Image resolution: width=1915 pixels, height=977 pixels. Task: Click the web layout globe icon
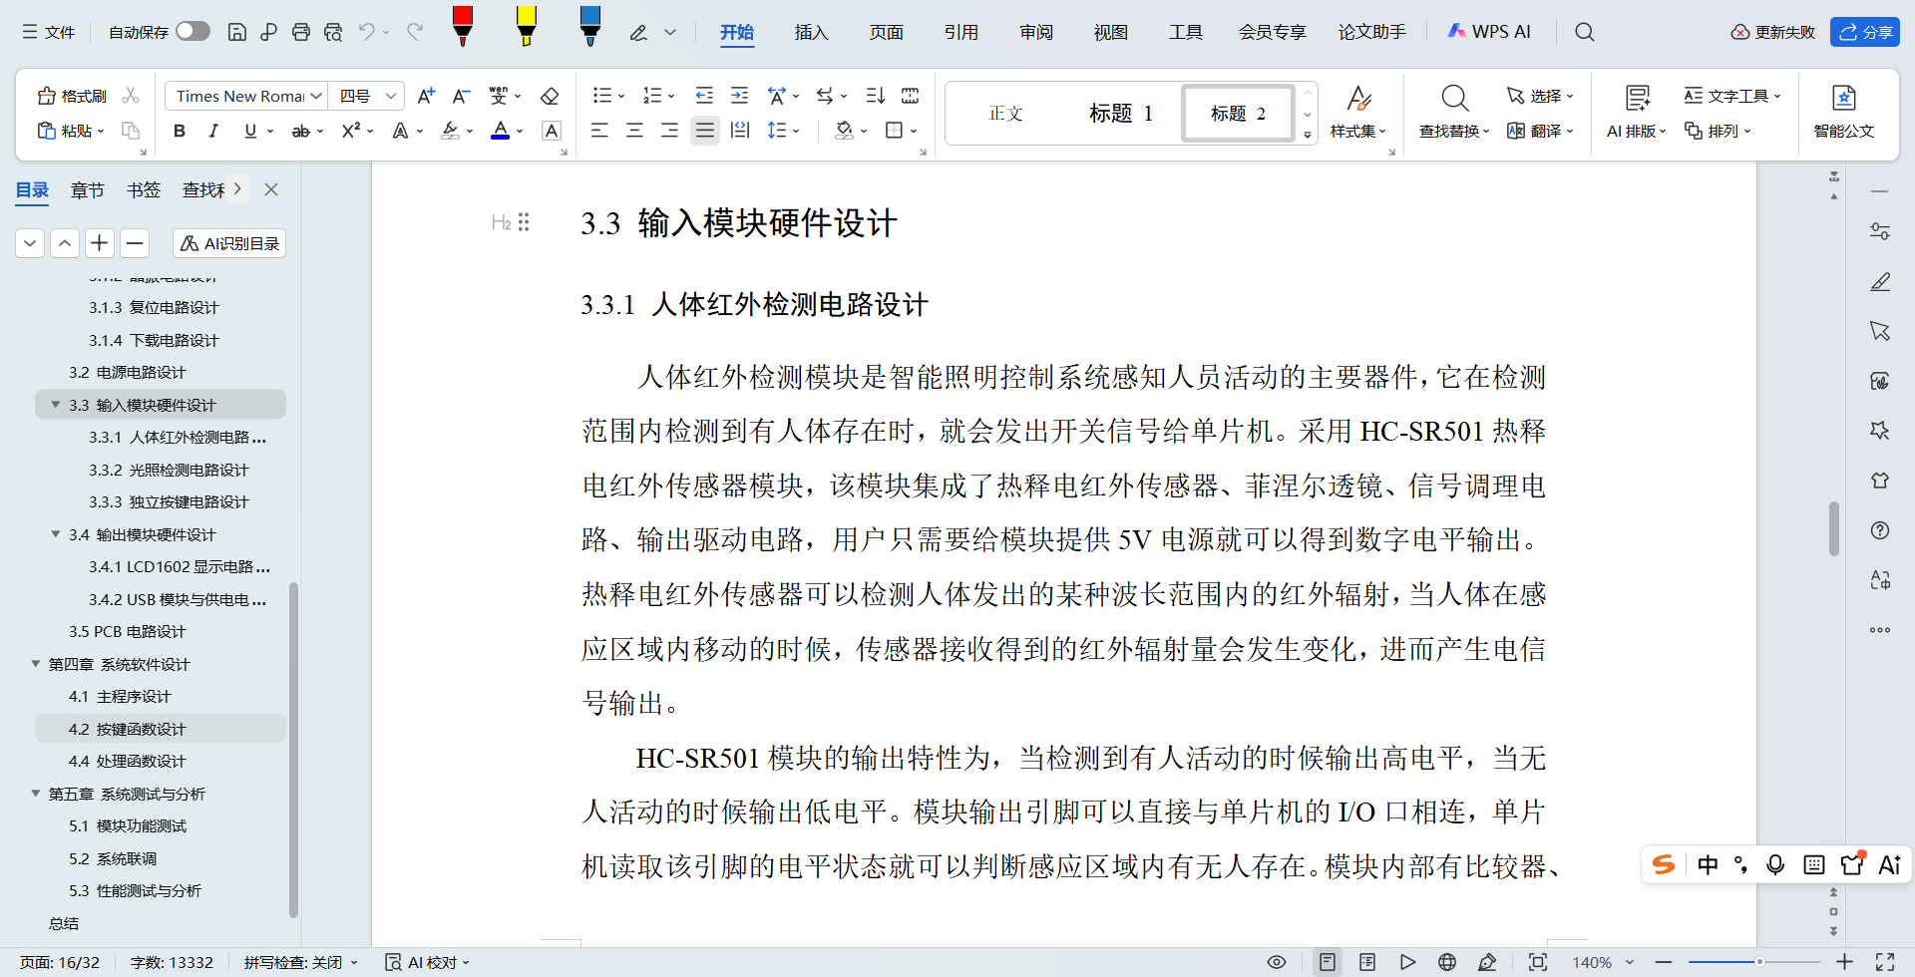1447,962
